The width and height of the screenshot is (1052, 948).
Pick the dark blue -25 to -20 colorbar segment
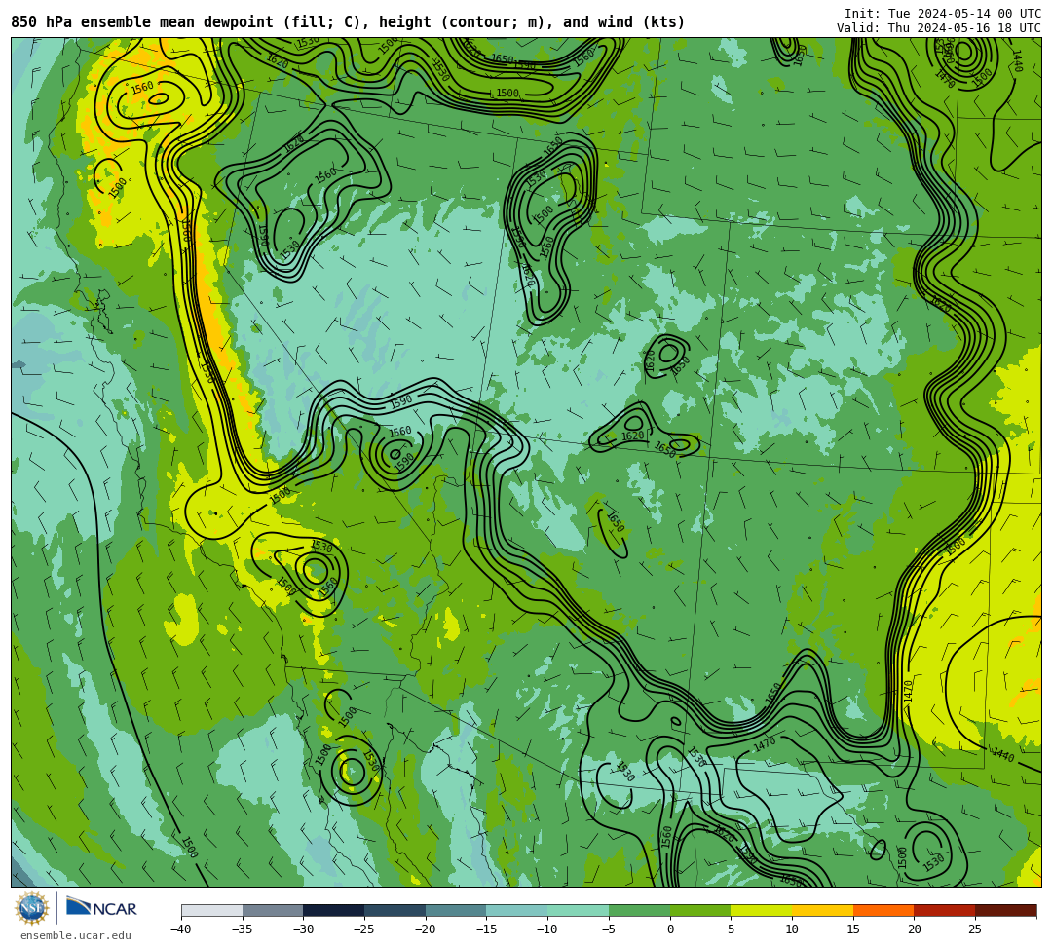(394, 910)
